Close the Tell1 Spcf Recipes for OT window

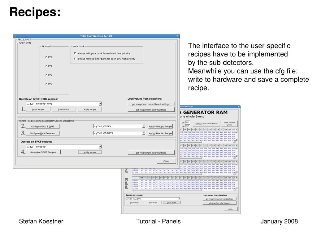pyautogui.click(x=177, y=36)
